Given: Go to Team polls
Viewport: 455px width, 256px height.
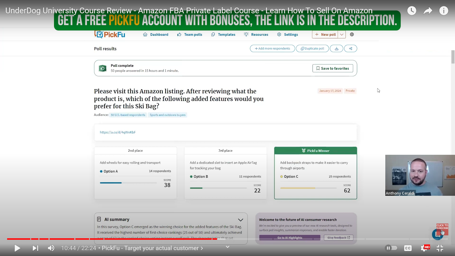Looking at the screenshot, I should 190,34.
